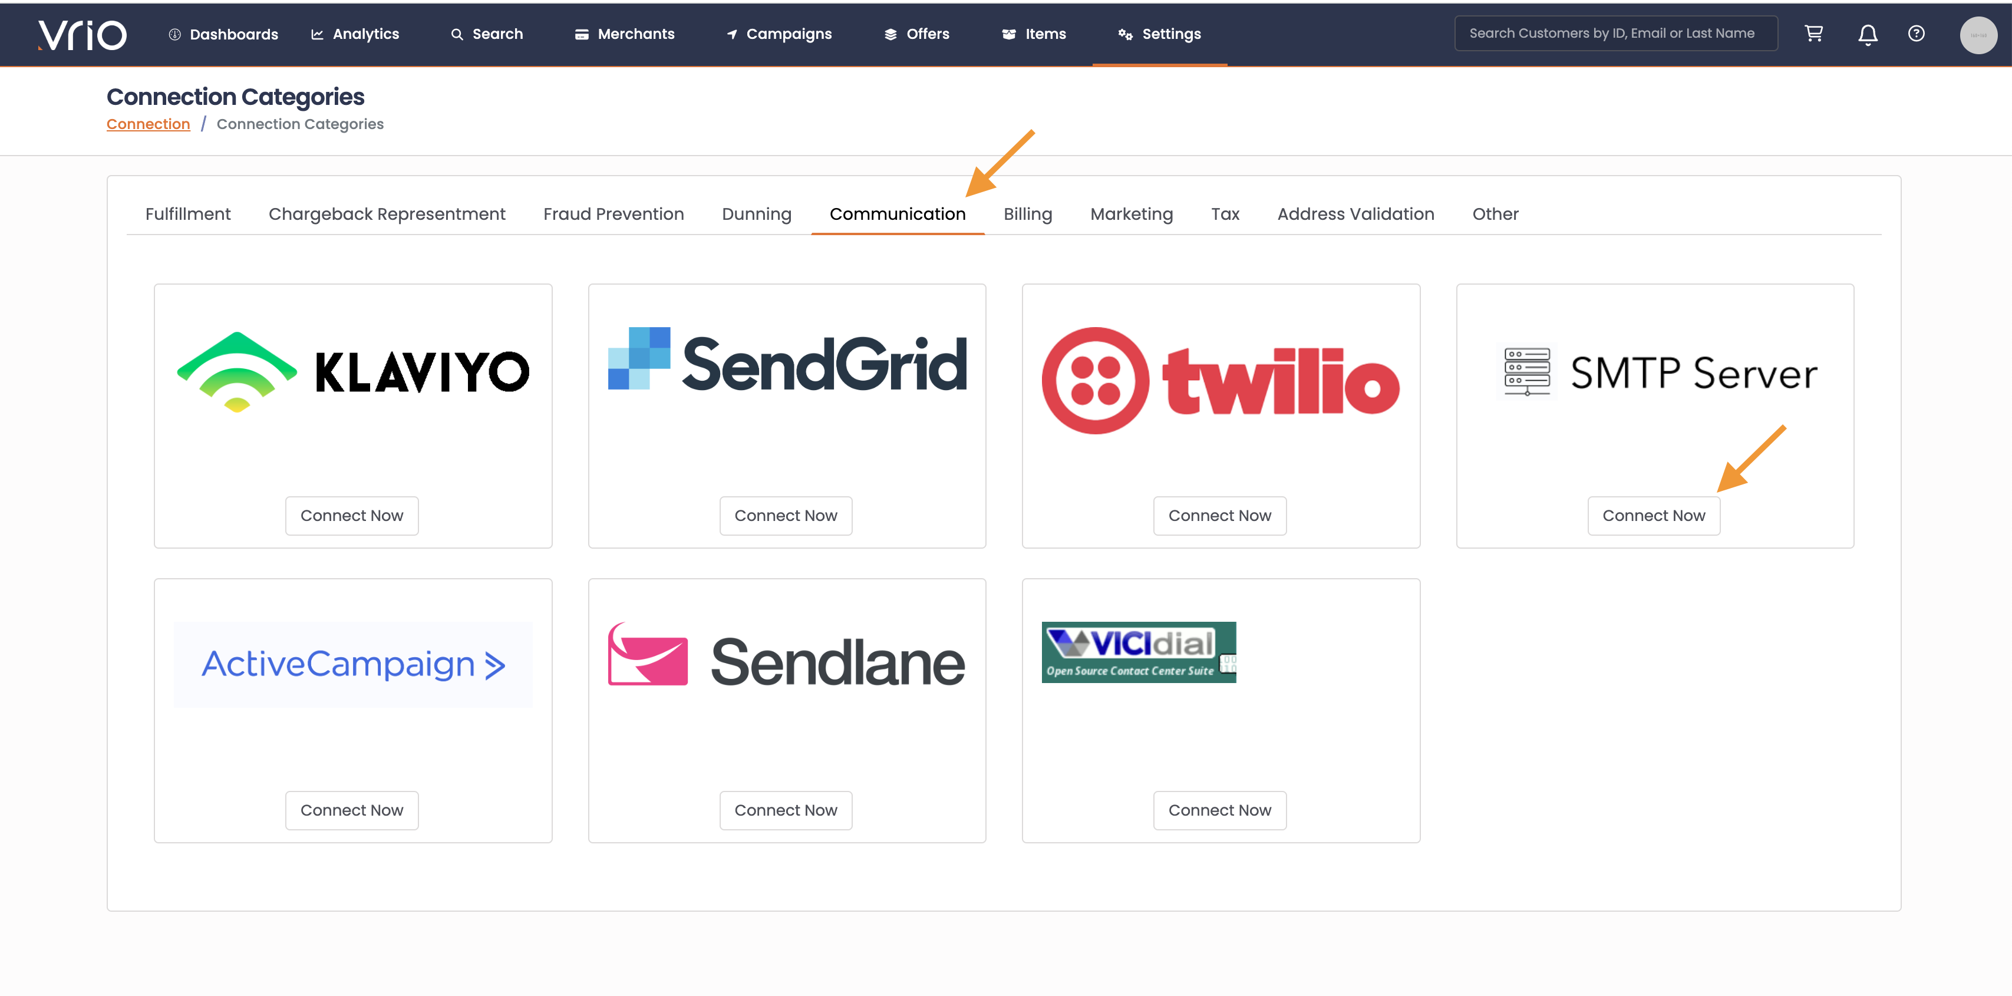Open the notifications bell
This screenshot has width=2012, height=996.
coord(1868,34)
